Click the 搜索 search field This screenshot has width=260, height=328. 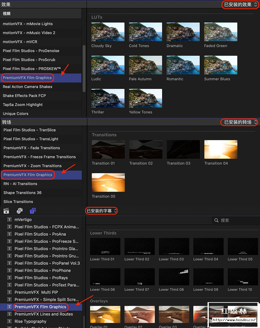tap(236, 220)
